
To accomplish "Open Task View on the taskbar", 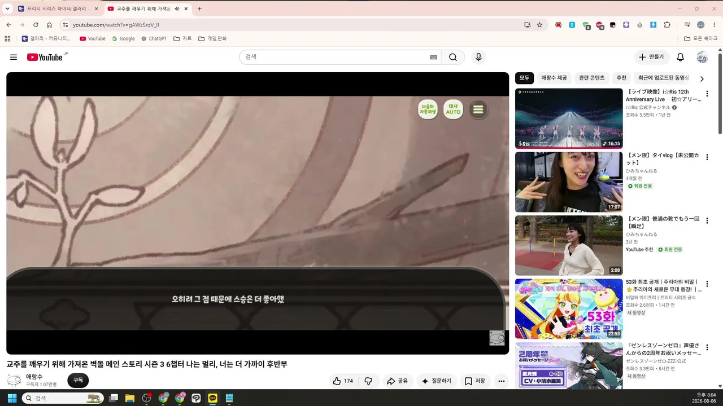I will (113, 398).
